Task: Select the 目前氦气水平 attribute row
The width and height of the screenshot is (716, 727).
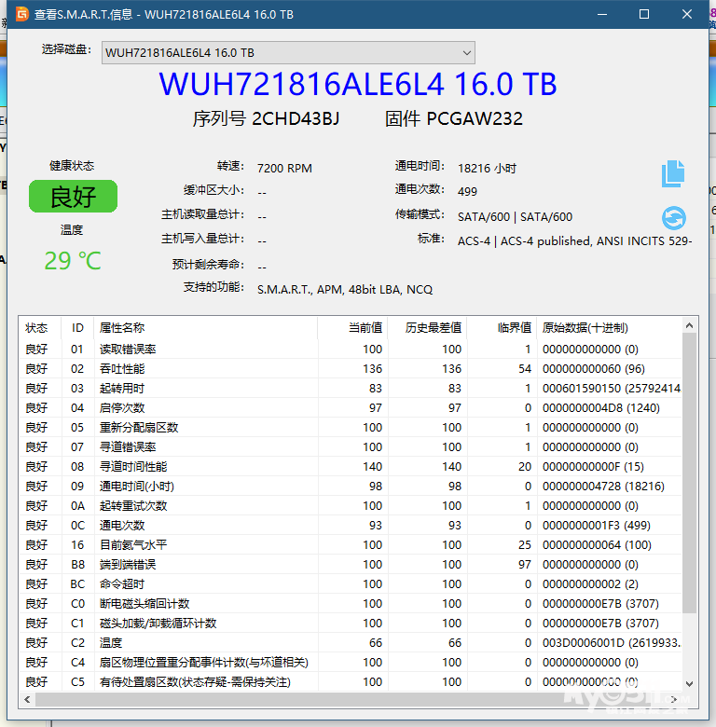Action: point(133,544)
